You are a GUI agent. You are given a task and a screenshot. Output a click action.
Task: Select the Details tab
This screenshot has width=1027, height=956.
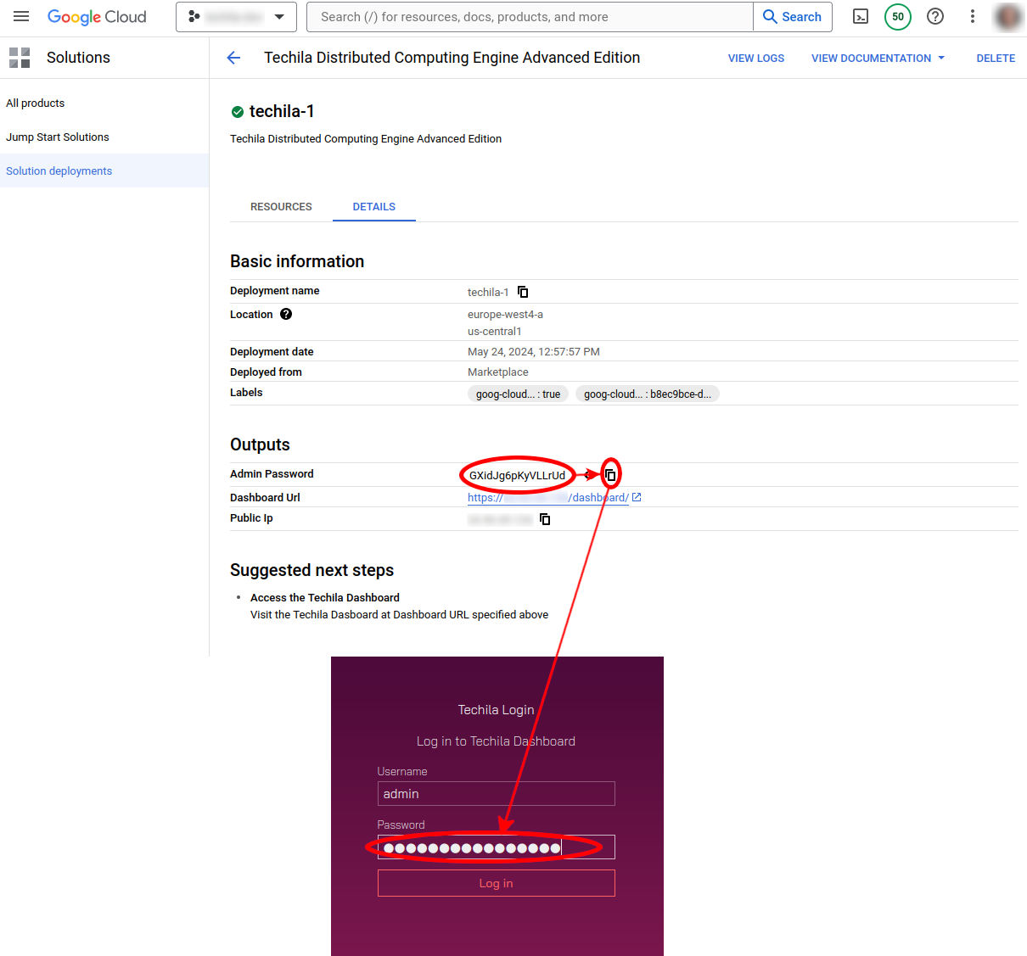(373, 207)
